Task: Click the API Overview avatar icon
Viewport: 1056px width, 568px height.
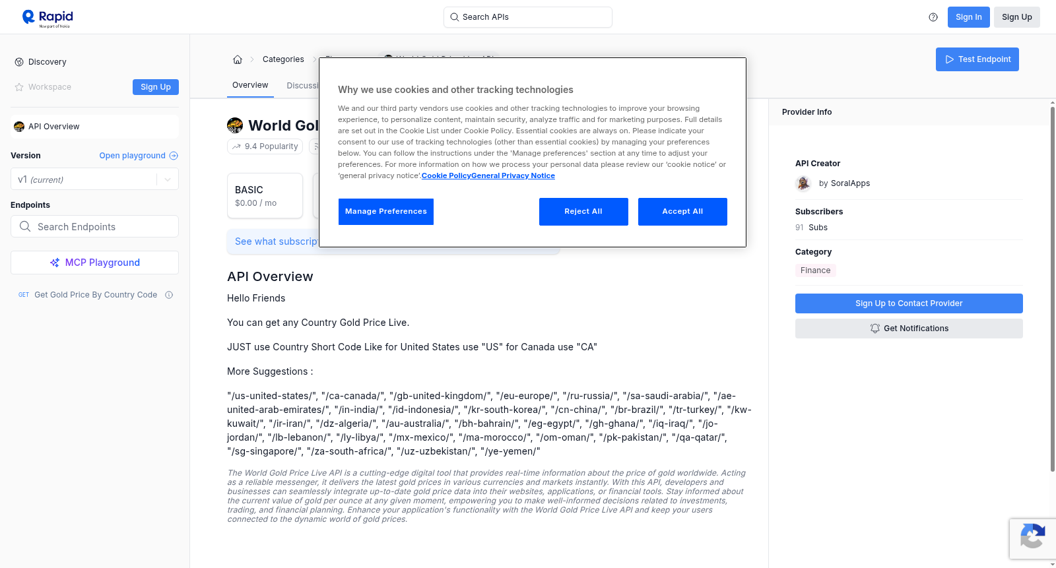Action: (19, 127)
